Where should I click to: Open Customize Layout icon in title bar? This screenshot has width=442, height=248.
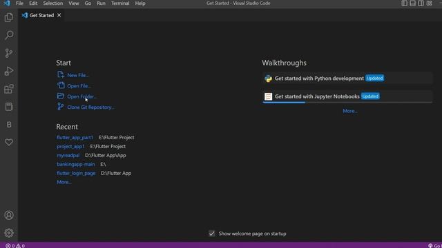(429, 3)
